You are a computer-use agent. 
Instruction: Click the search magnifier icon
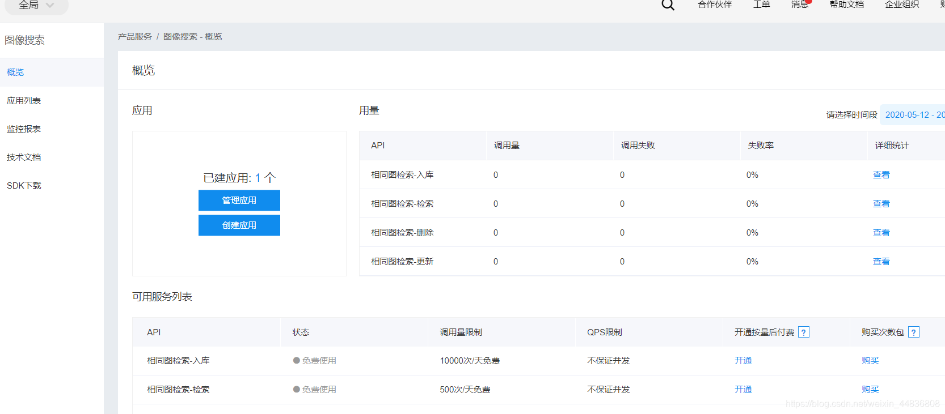[x=668, y=5]
